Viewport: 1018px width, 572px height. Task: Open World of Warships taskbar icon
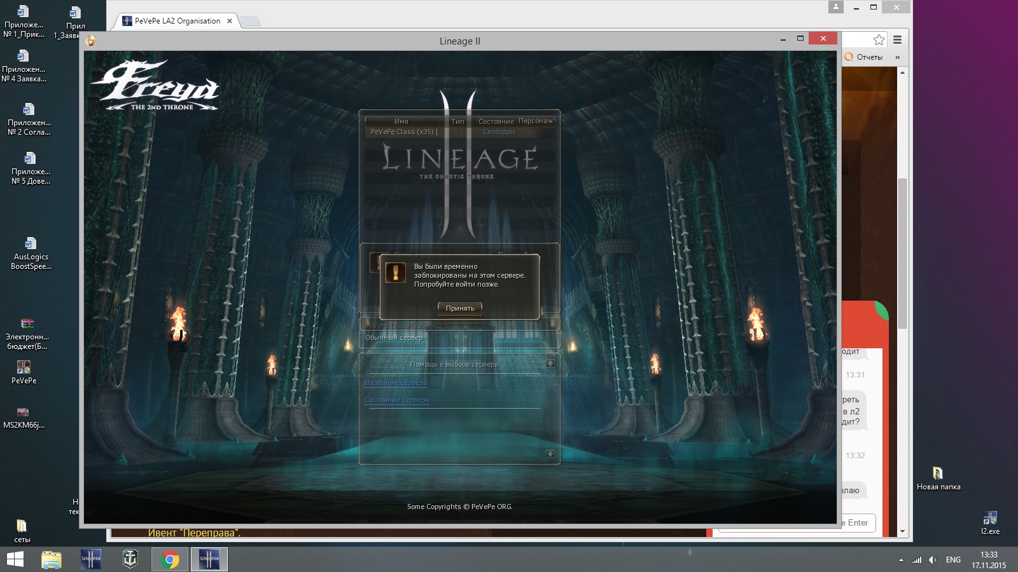point(130,559)
